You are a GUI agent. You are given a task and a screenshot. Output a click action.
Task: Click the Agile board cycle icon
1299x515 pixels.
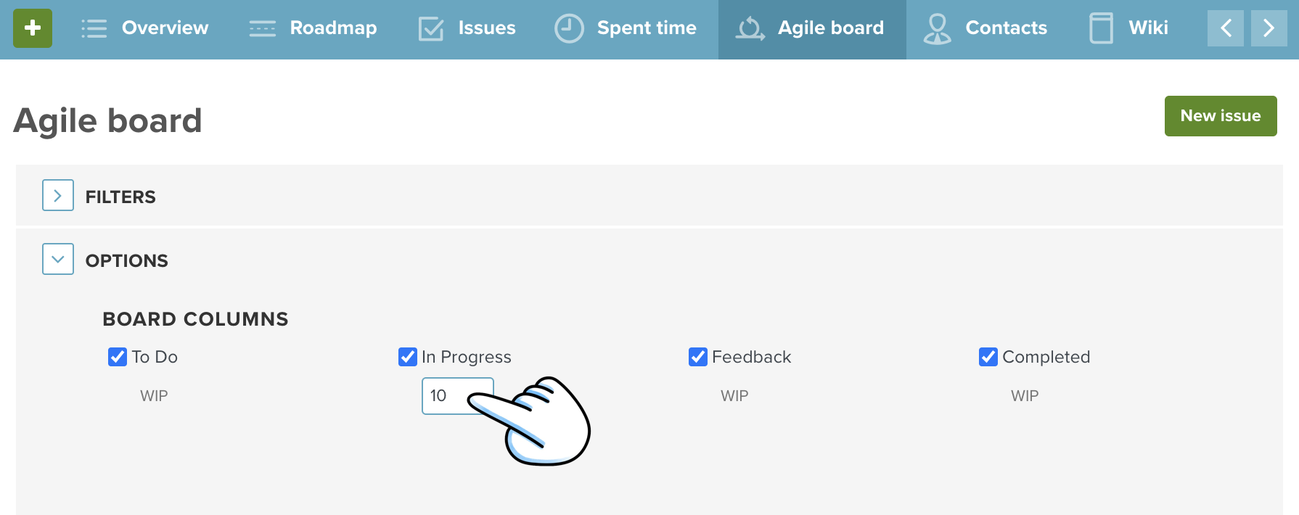750,28
